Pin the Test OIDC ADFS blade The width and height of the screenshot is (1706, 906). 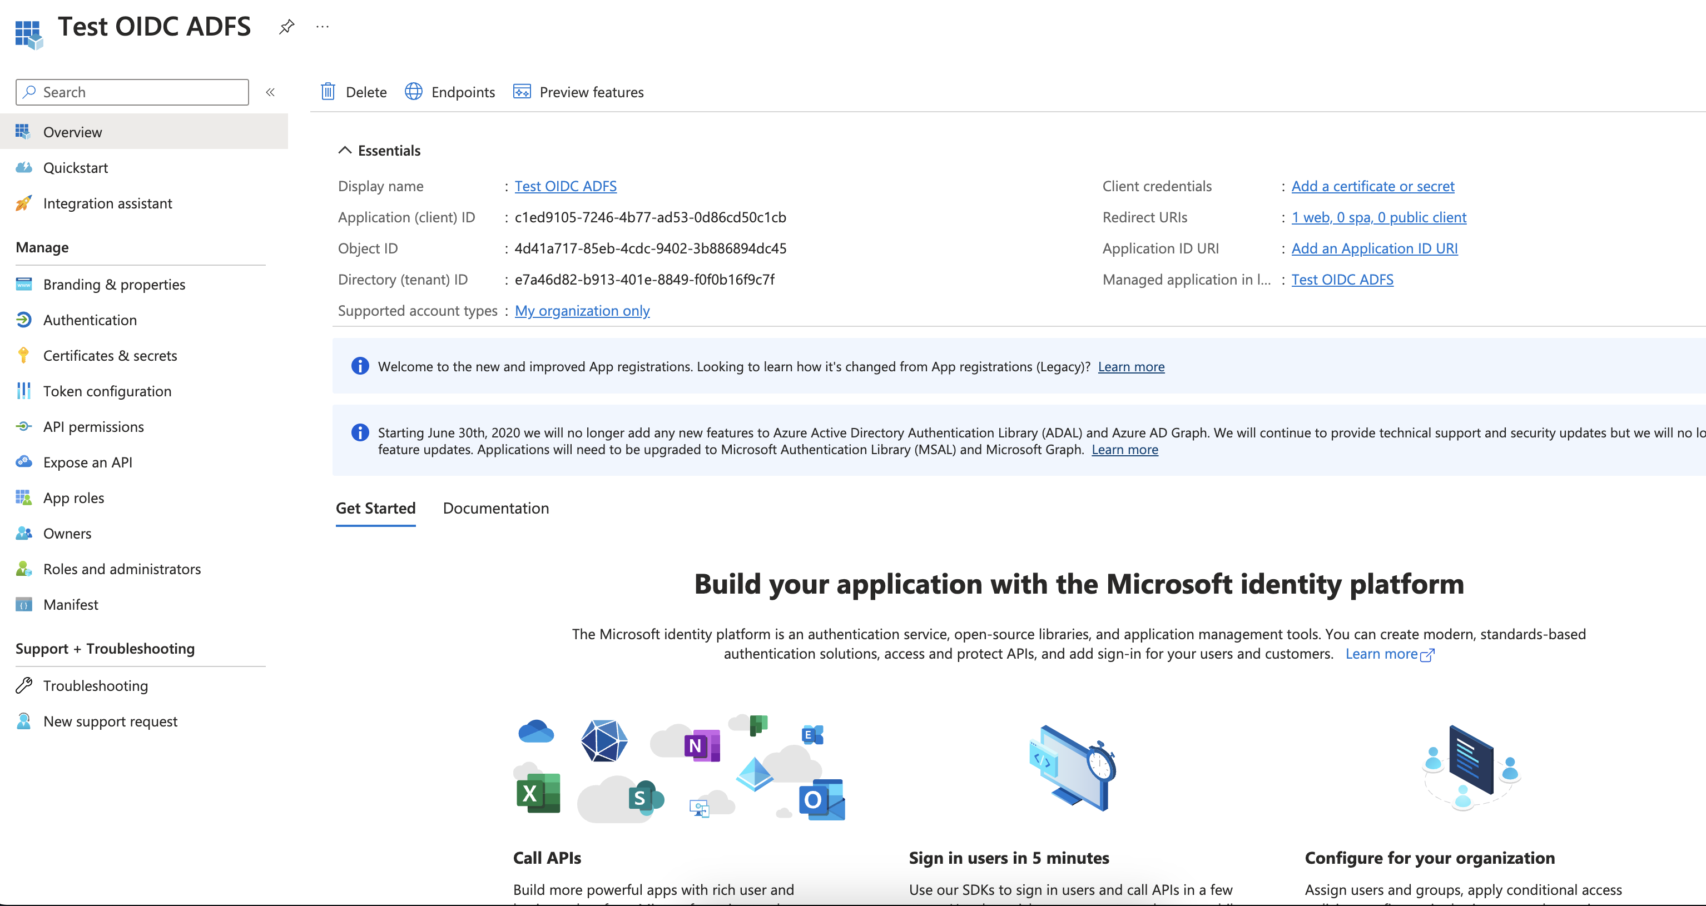(286, 27)
